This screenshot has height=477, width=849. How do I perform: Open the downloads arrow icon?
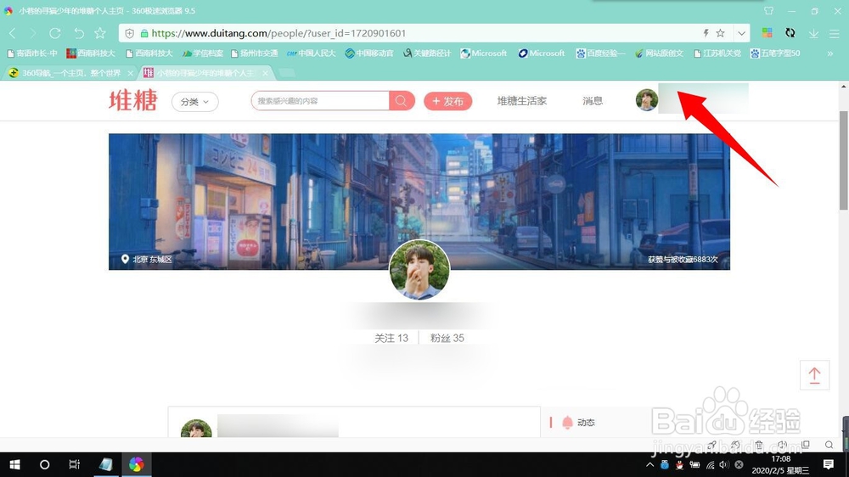[x=813, y=34]
